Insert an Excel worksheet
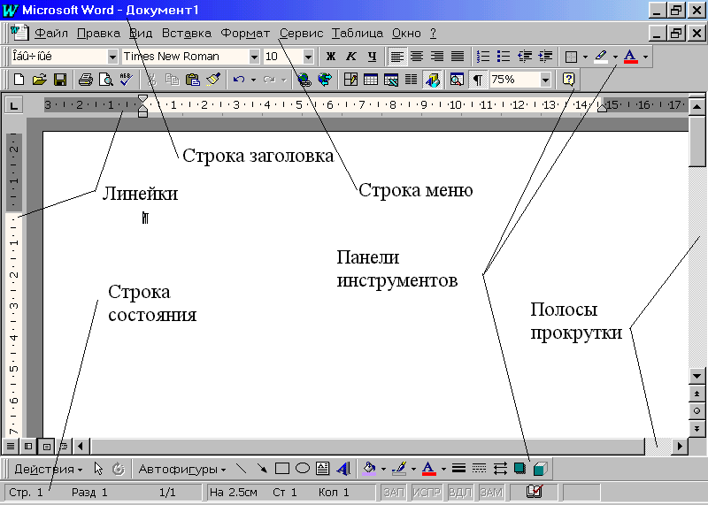708x505 pixels. coord(391,80)
